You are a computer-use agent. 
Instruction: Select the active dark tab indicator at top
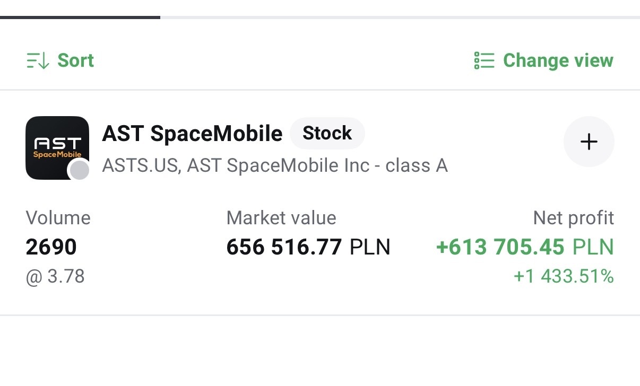point(80,17)
